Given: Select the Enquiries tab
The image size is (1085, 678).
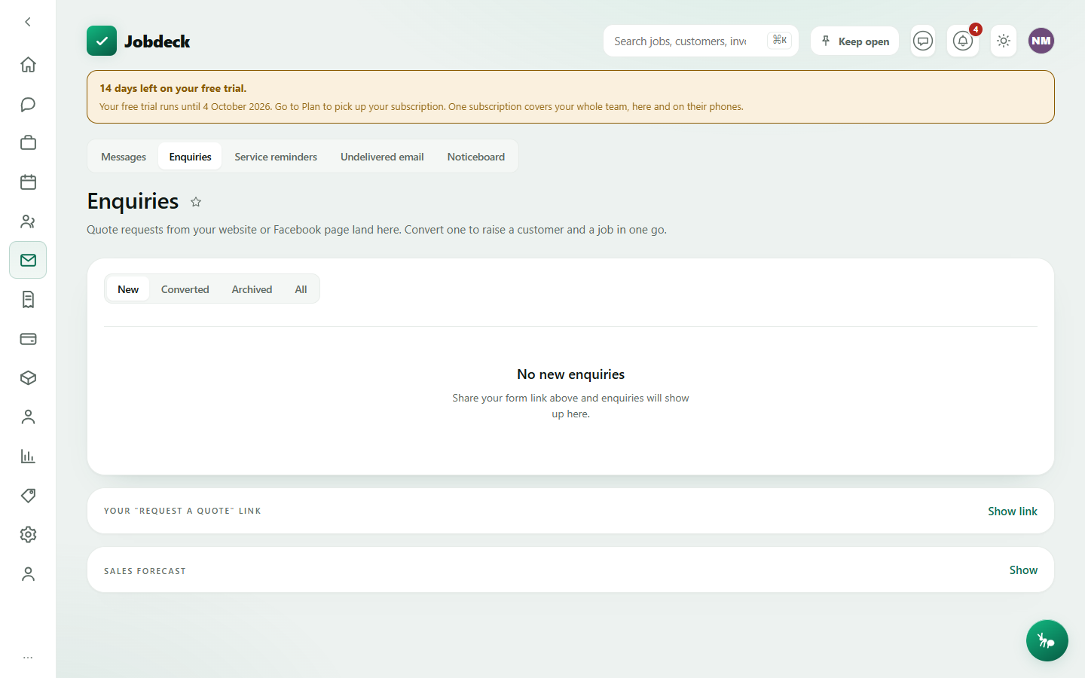Looking at the screenshot, I should tap(190, 157).
